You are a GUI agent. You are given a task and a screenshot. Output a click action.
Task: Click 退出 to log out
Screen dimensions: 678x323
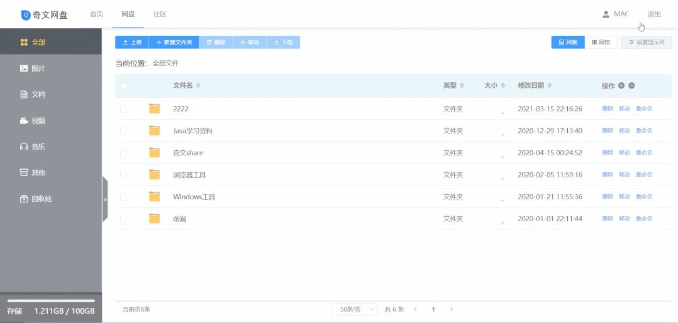tap(654, 14)
